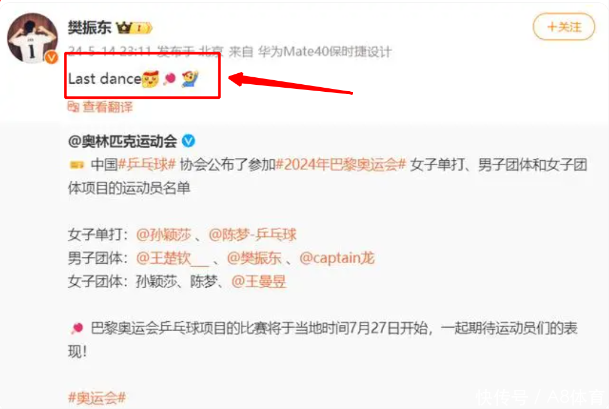Screen dimensions: 609x409
Task: Open @王曼昱 mention link
Action: coord(259,282)
